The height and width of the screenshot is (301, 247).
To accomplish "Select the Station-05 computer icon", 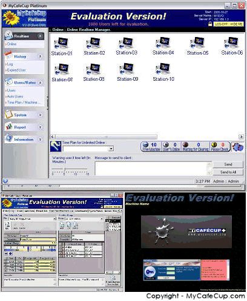I will tap(197, 43).
